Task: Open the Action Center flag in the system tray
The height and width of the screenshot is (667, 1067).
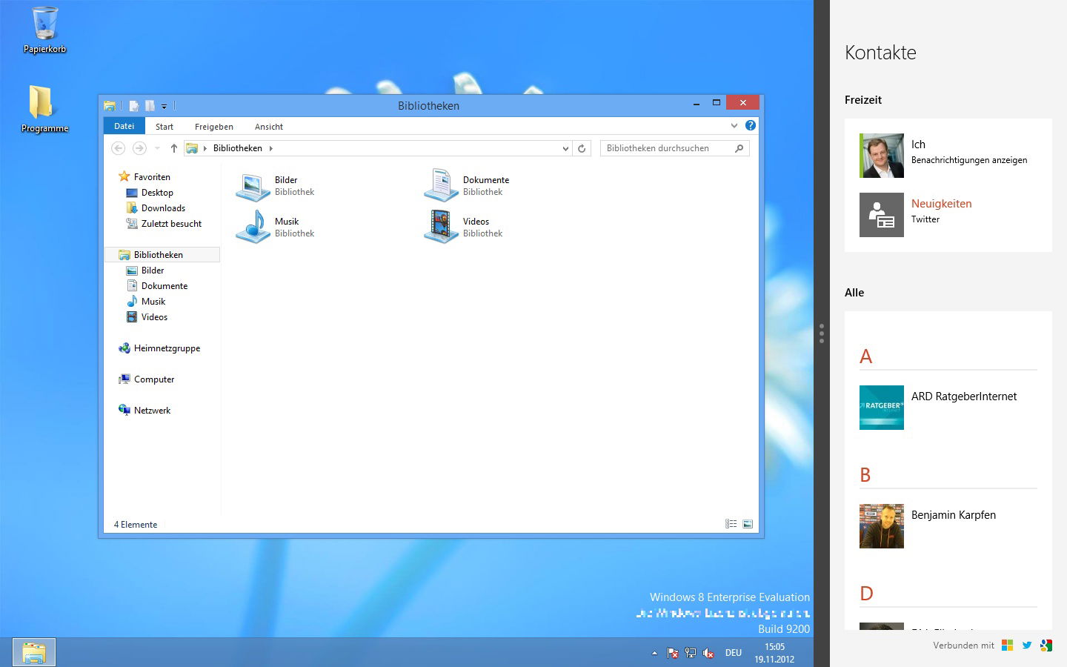Action: (x=672, y=653)
